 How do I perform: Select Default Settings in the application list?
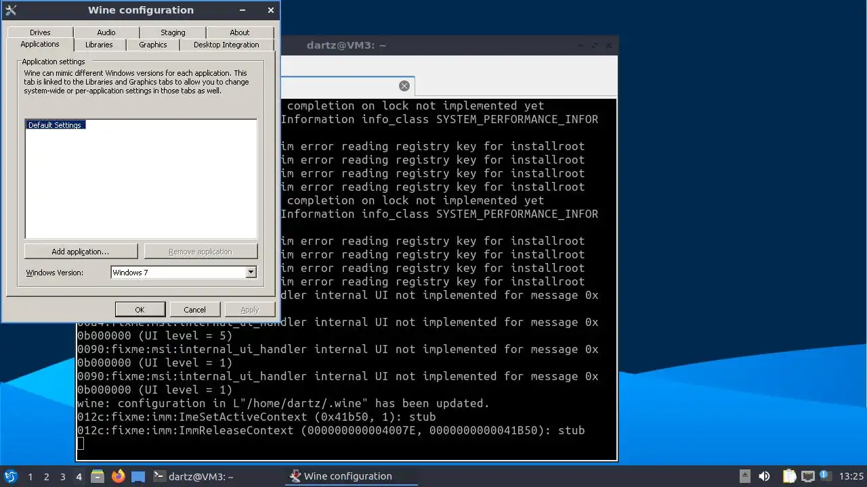click(56, 125)
